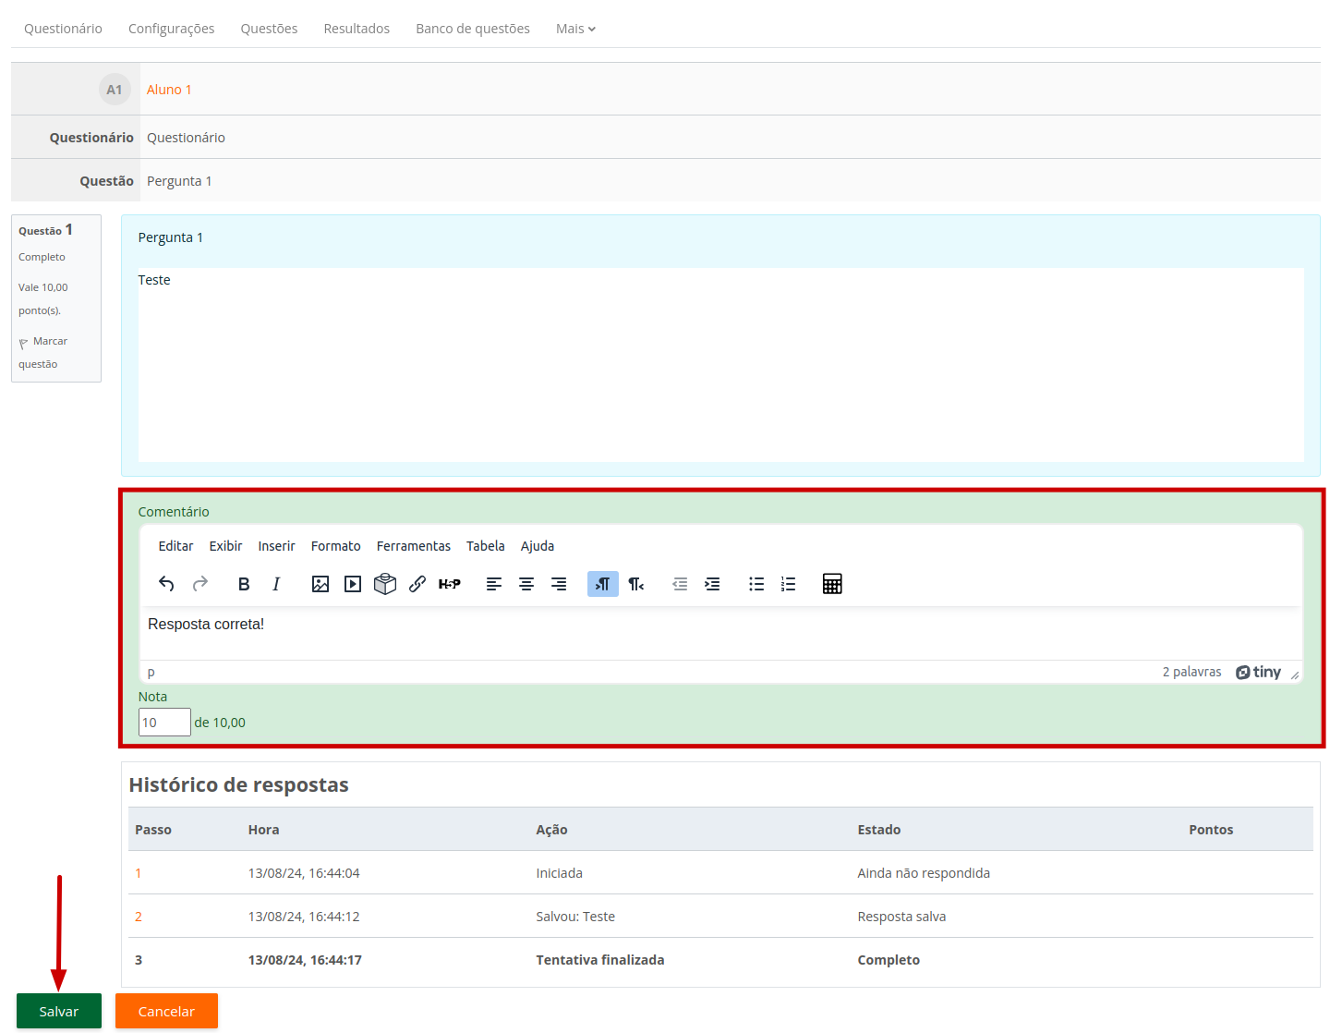Toggle bold formatting in comment editor
The width and height of the screenshot is (1330, 1033).
(244, 584)
